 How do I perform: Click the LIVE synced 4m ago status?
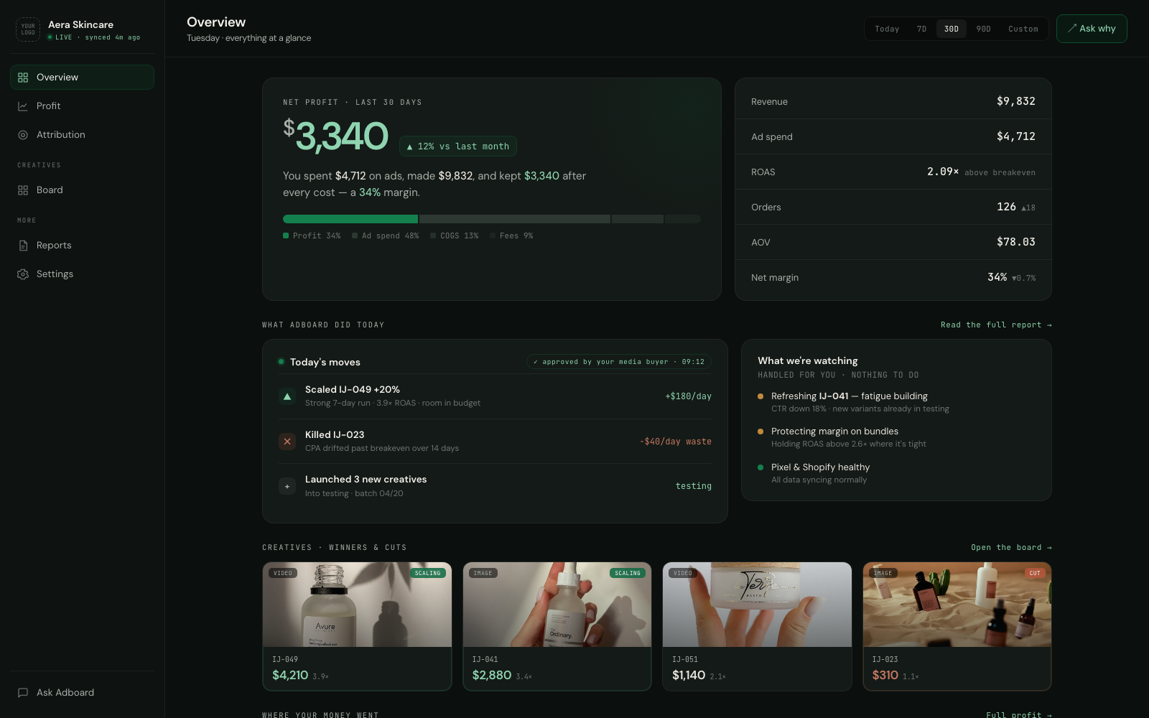94,37
